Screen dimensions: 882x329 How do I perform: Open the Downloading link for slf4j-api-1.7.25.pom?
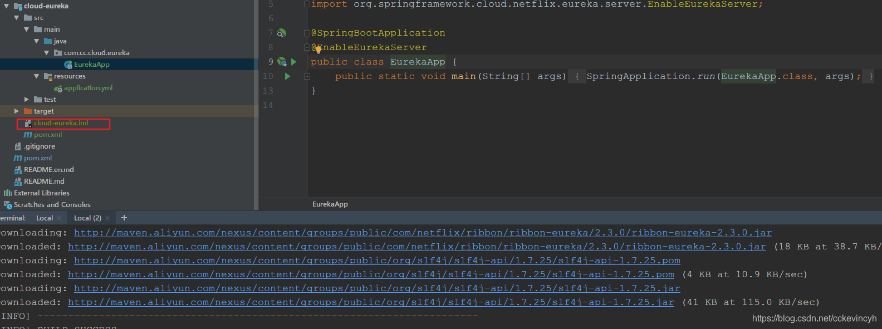(x=377, y=261)
